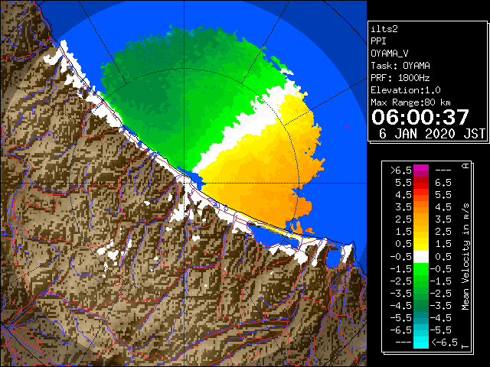The height and width of the screenshot is (367, 490).
Task: Click the 'A' letter atop the legend
Action: pos(465,165)
